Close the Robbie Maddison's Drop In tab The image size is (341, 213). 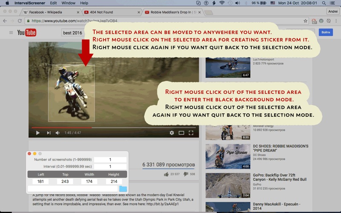pos(199,12)
